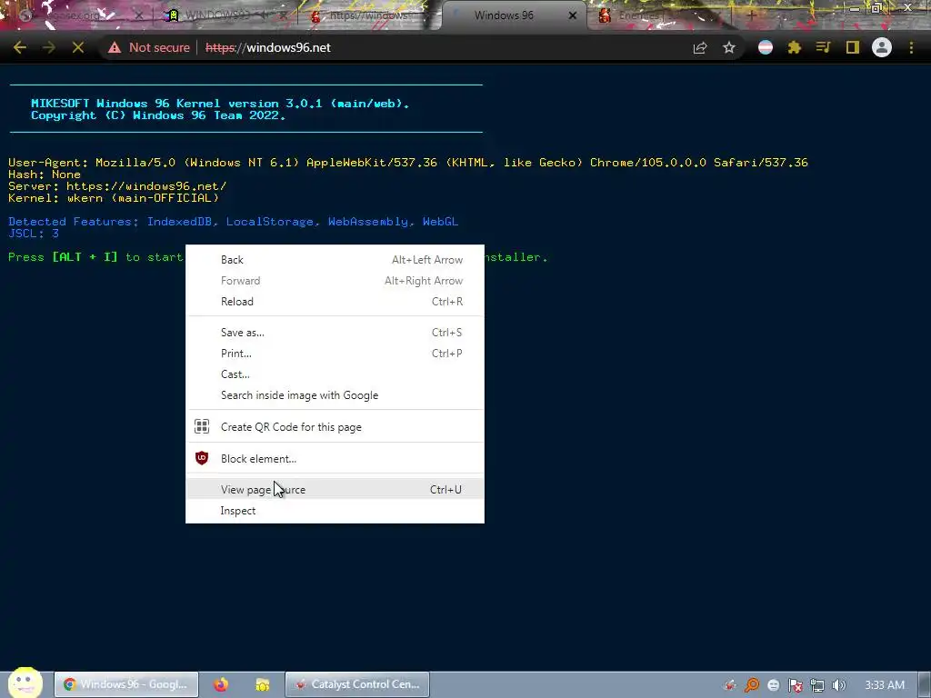Click the Kernel: wkern (main-OFFICIAL) line
The image size is (931, 698).
(x=114, y=197)
